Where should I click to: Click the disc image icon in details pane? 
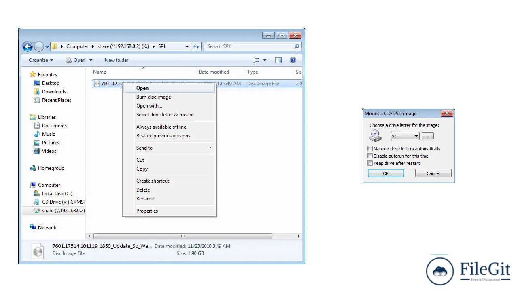pyautogui.click(x=38, y=251)
